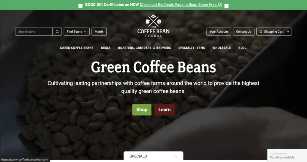307x162 pixels.
Task: Click the shopping cart icon
Action: pyautogui.click(x=261, y=31)
